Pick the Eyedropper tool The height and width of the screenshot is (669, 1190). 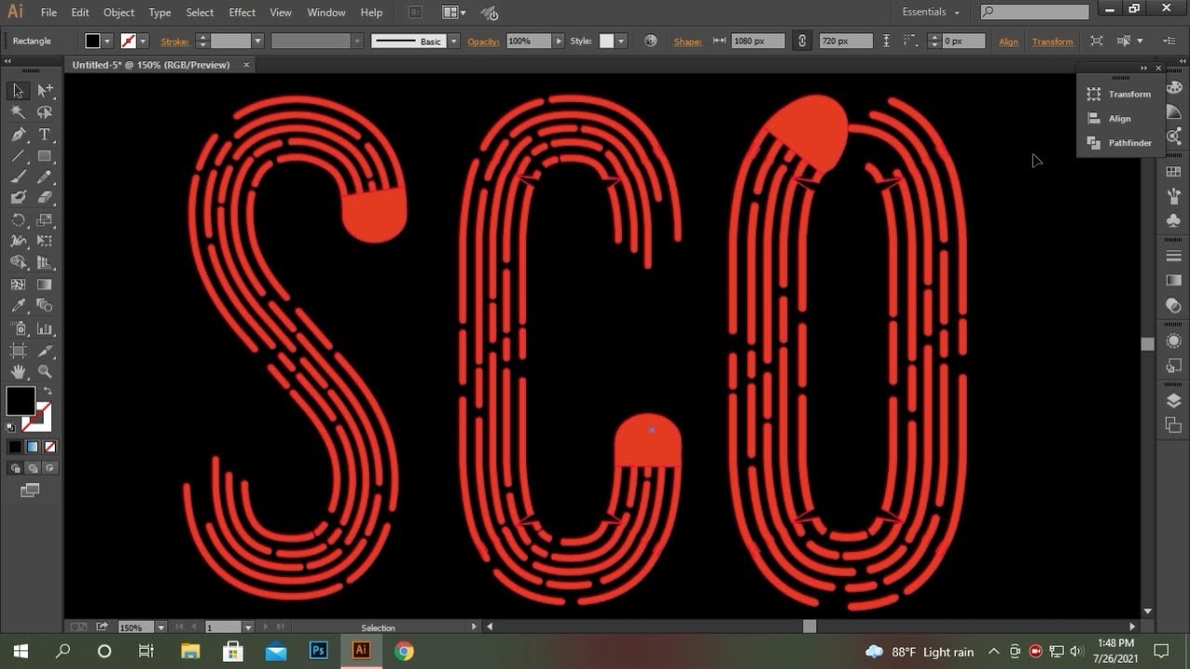18,306
